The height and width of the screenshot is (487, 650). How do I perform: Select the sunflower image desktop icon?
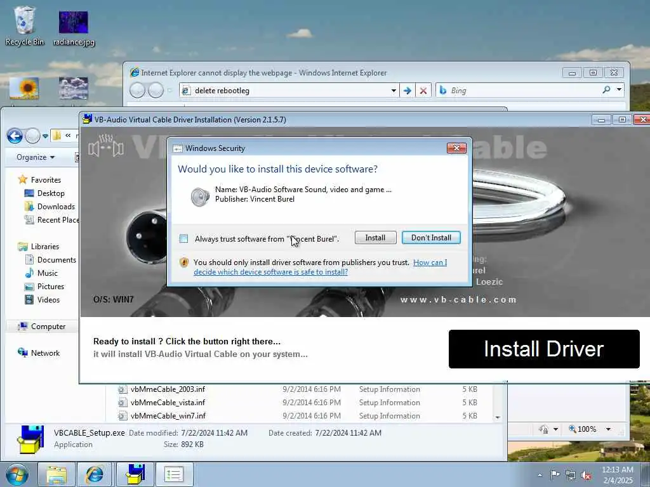(x=24, y=89)
